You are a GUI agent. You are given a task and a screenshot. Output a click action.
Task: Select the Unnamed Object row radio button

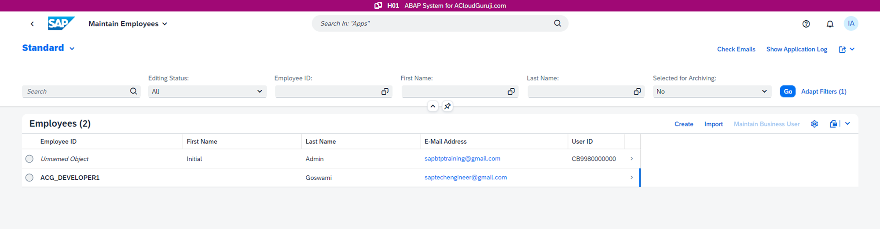pyautogui.click(x=29, y=159)
